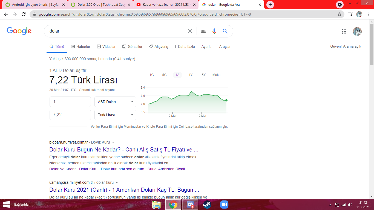Open the source currency ABD Doları dropdown
This screenshot has width=374, height=210.
(115, 102)
